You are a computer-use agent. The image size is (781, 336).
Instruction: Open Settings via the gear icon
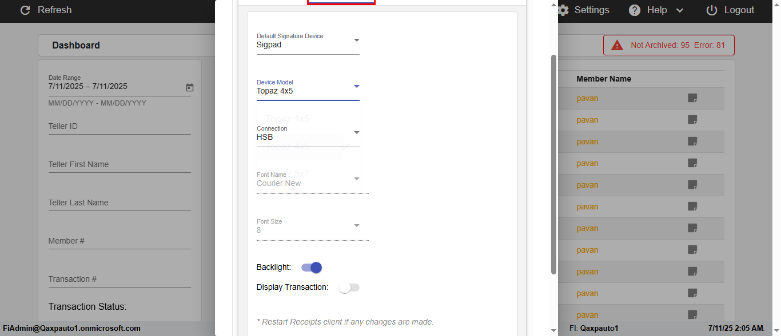[x=563, y=10]
